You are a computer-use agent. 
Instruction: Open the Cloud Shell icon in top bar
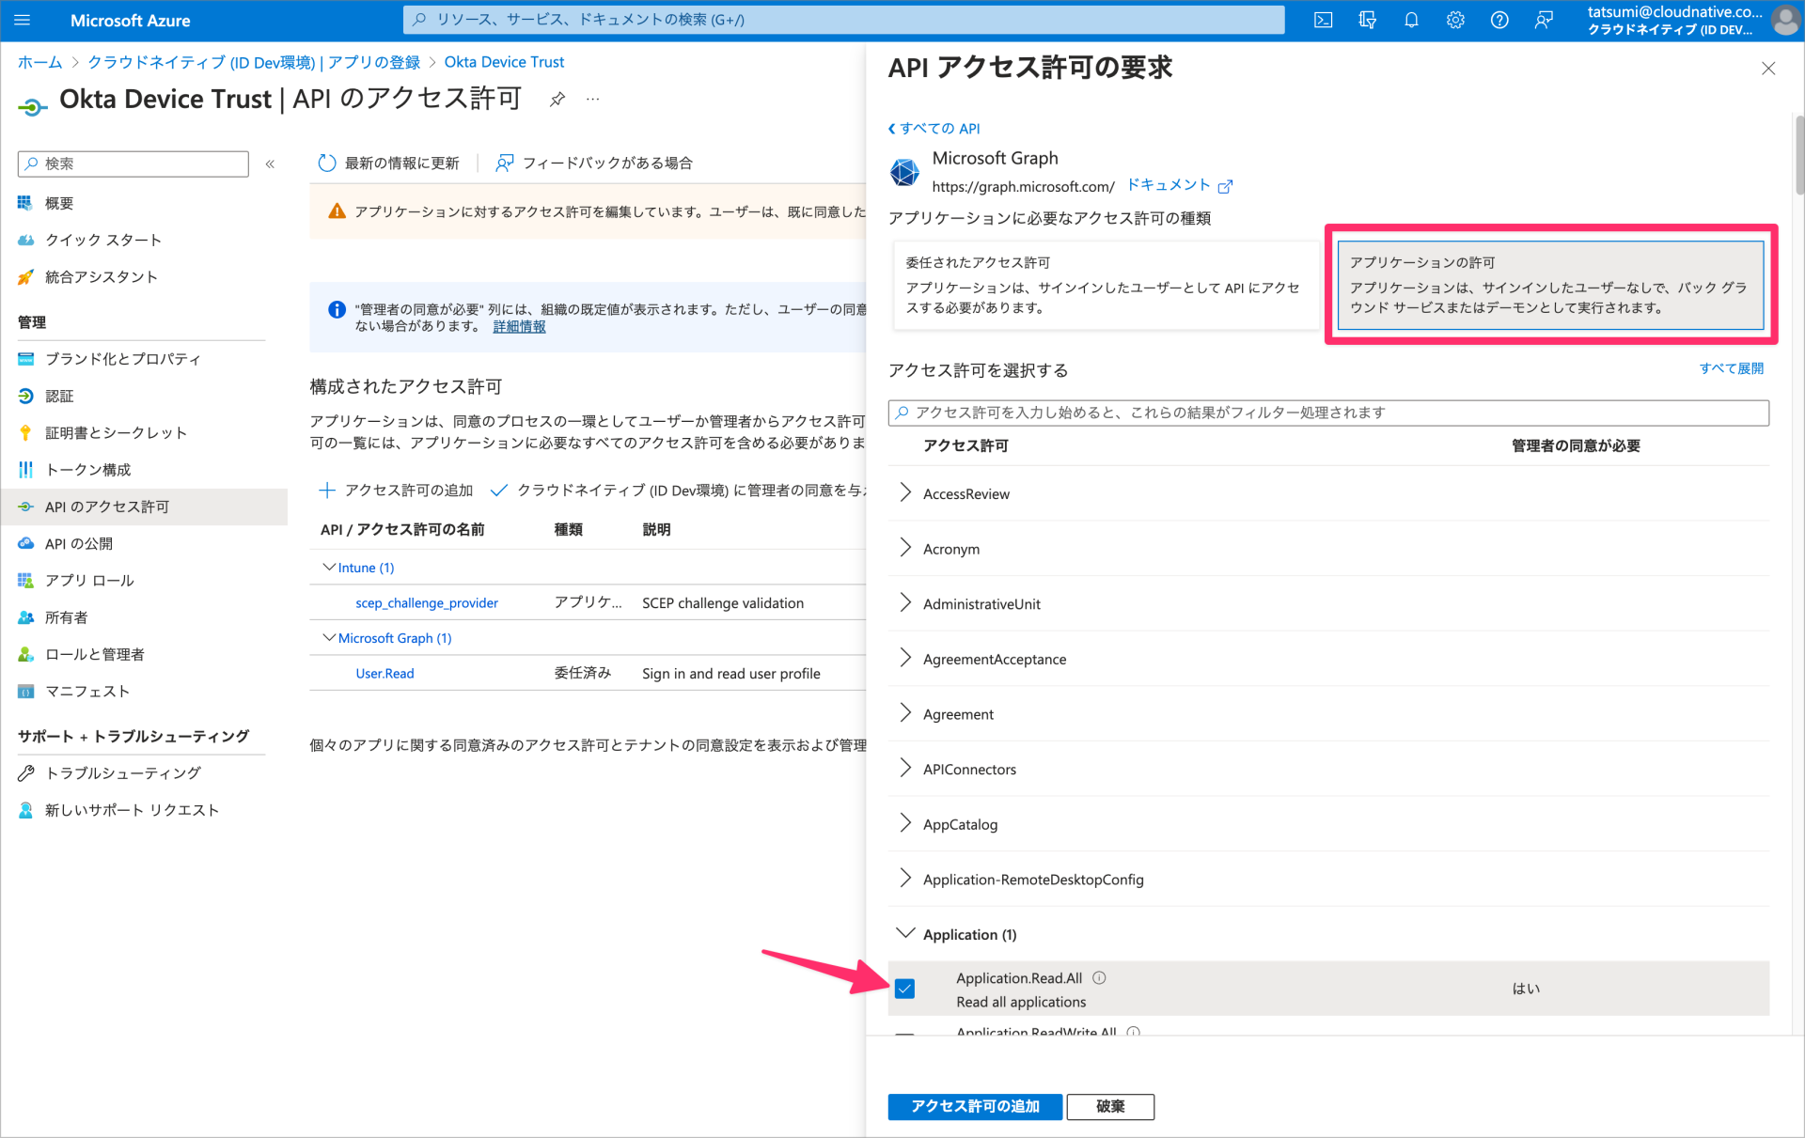(1324, 20)
